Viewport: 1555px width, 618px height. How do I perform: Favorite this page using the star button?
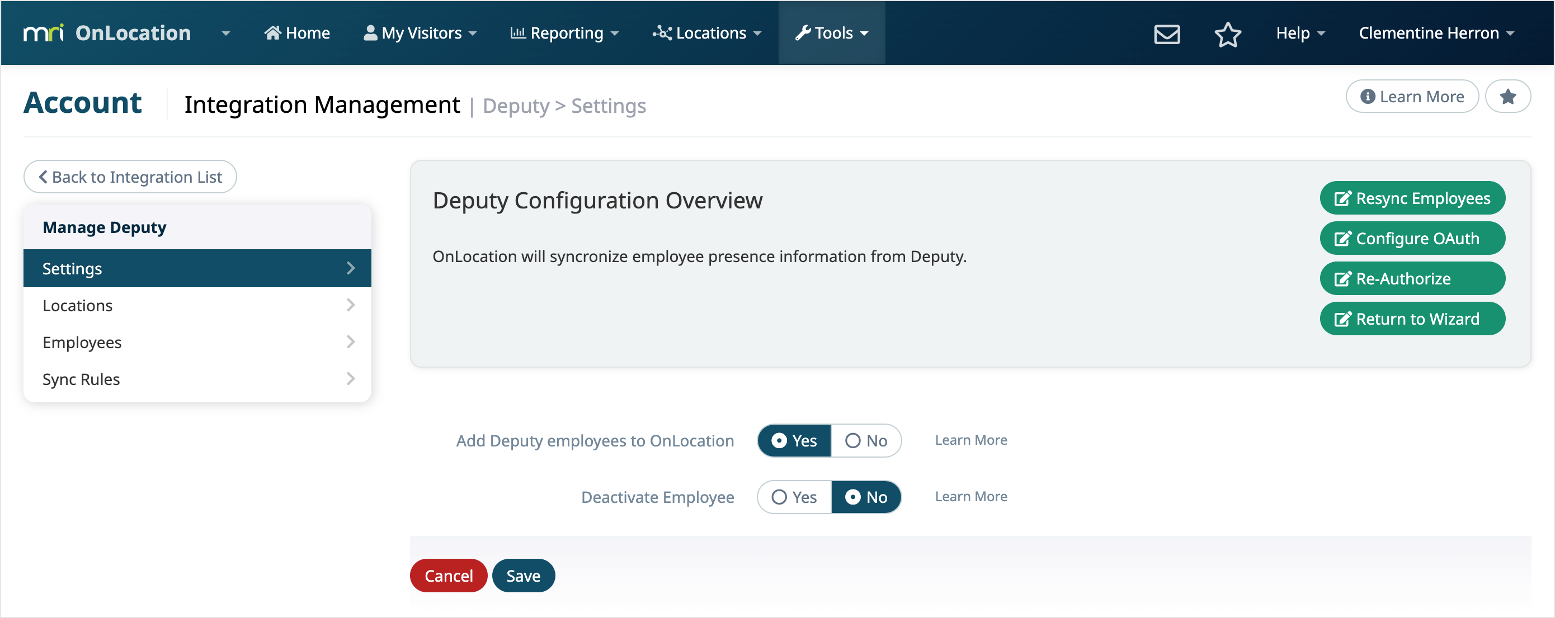1508,96
